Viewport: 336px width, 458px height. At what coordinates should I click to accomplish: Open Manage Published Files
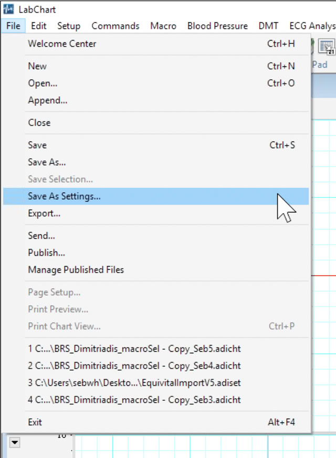point(76,270)
